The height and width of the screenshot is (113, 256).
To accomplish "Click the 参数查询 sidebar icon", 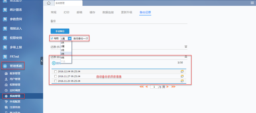I will (x=5, y=19).
